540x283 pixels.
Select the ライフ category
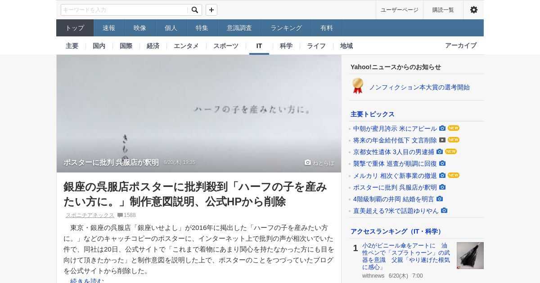[316, 46]
